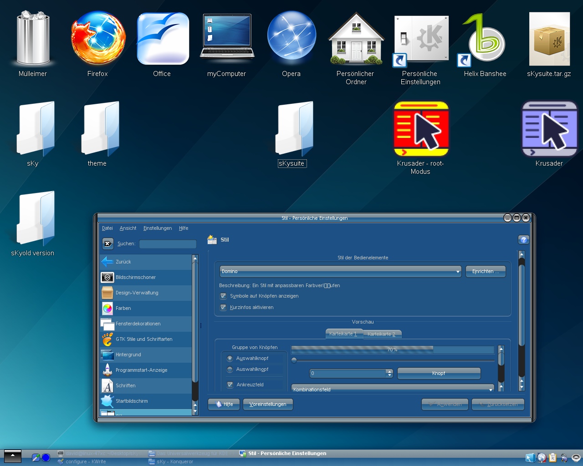The height and width of the screenshot is (466, 583).
Task: Launch Firefox from the desktop
Action: click(98, 39)
